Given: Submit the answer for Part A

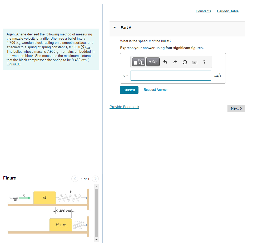Looking at the screenshot, I should click(x=129, y=90).
